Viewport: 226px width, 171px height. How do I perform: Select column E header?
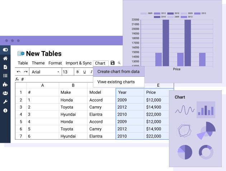pos(158,85)
